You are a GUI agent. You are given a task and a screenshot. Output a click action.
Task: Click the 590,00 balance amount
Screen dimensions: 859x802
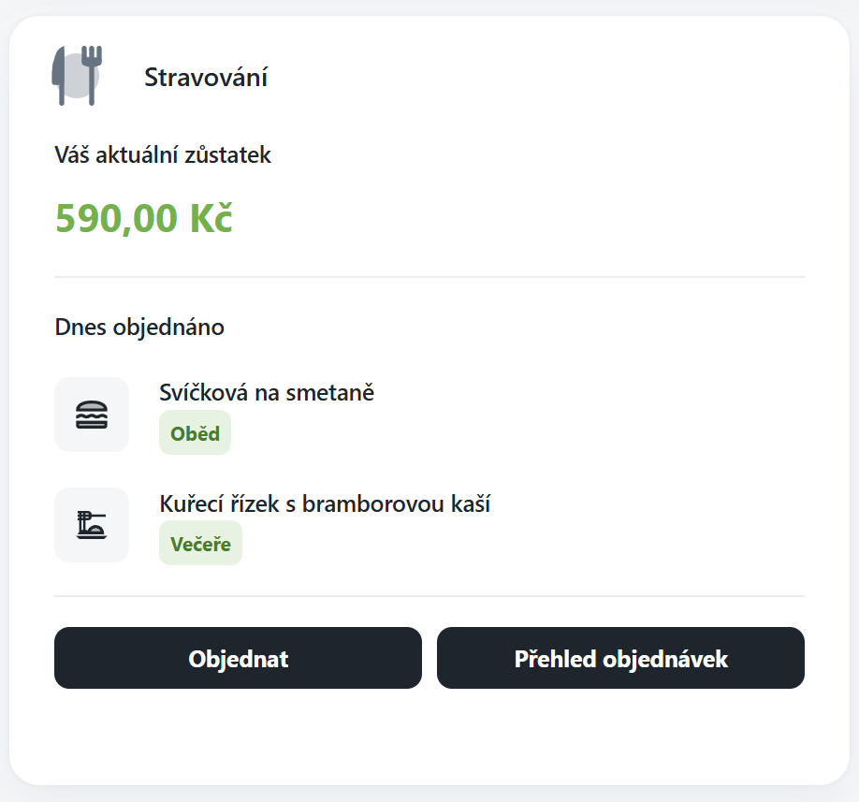coord(116,218)
